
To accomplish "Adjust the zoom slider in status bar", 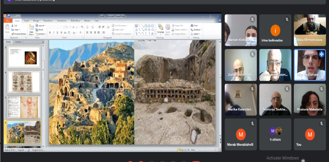I will 205,150.
